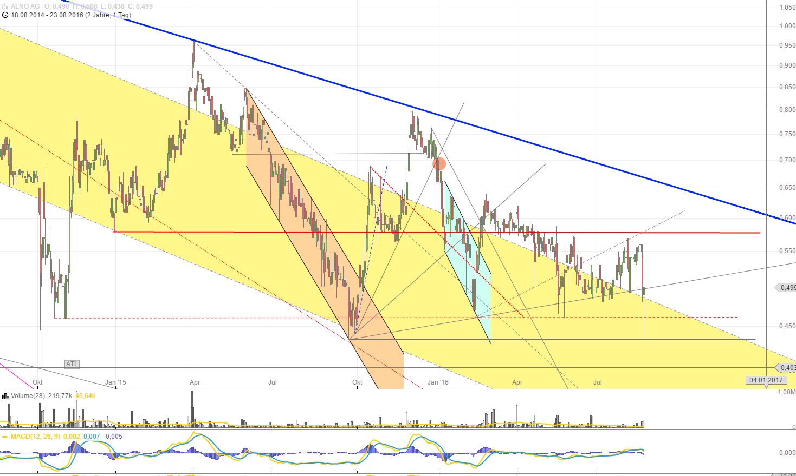Click the 0,600 price axis label

point(787,218)
